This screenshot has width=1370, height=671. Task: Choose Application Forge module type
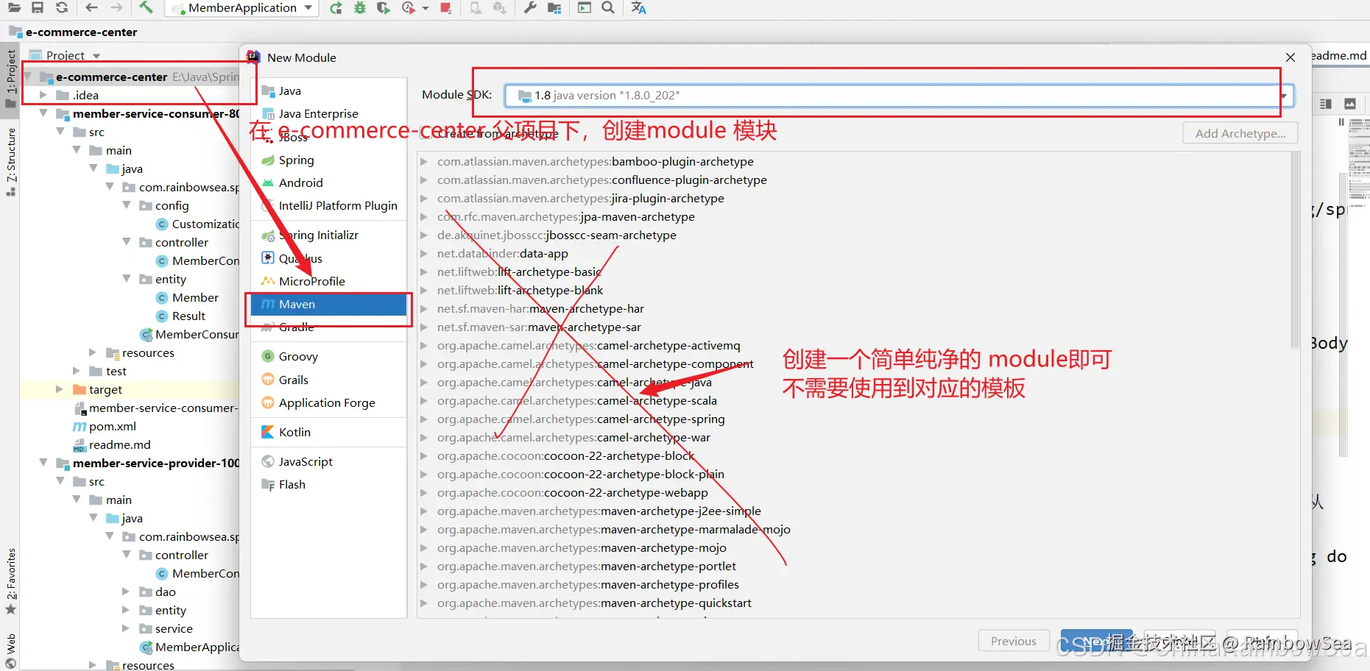click(x=328, y=403)
